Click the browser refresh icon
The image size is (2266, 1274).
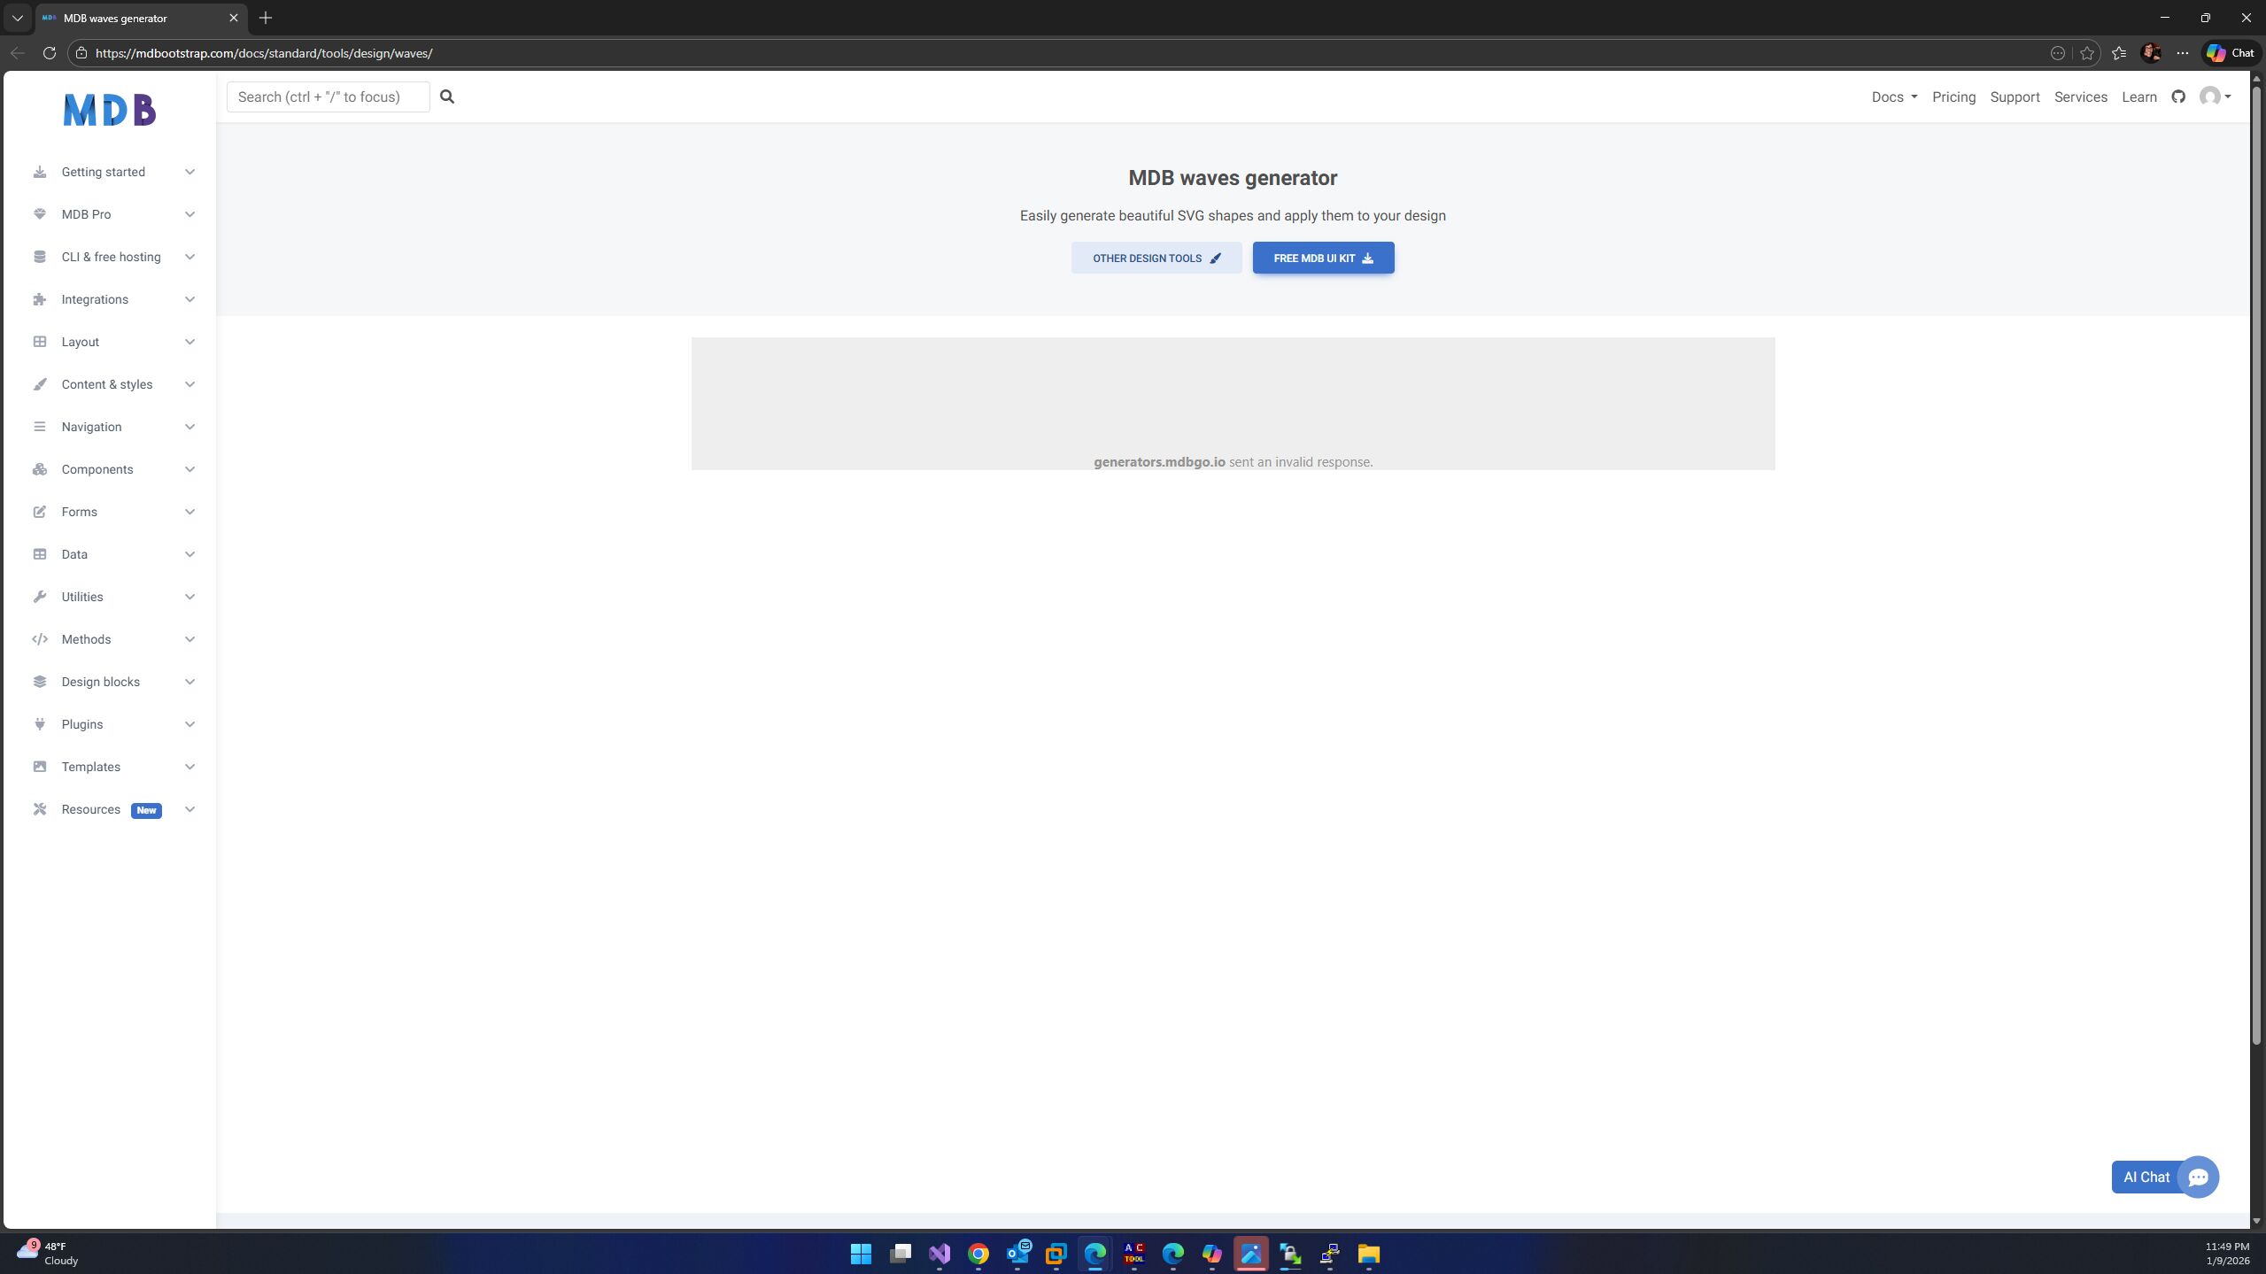[x=50, y=52]
